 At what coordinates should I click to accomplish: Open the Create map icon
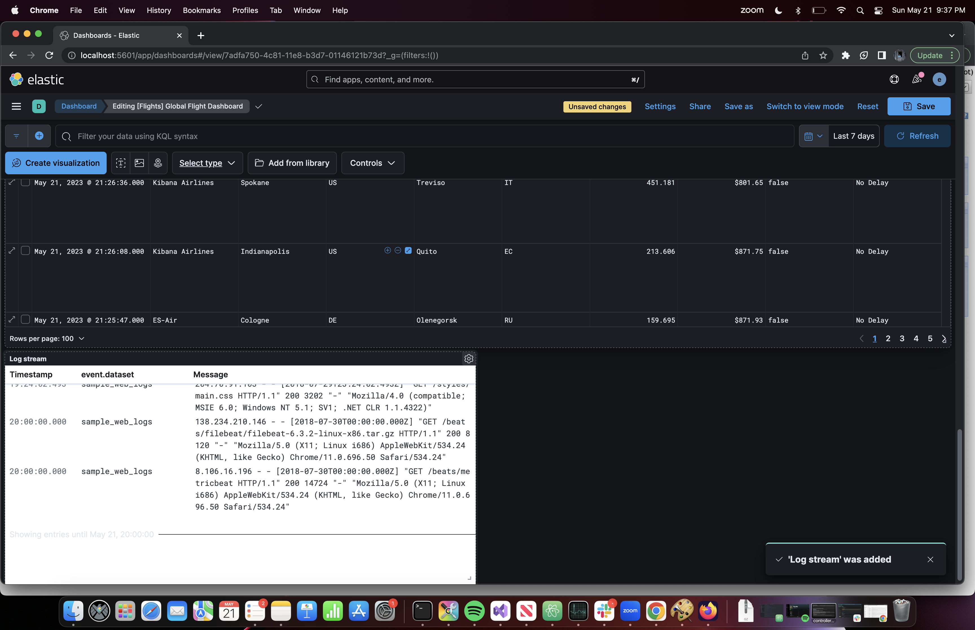[x=158, y=163]
